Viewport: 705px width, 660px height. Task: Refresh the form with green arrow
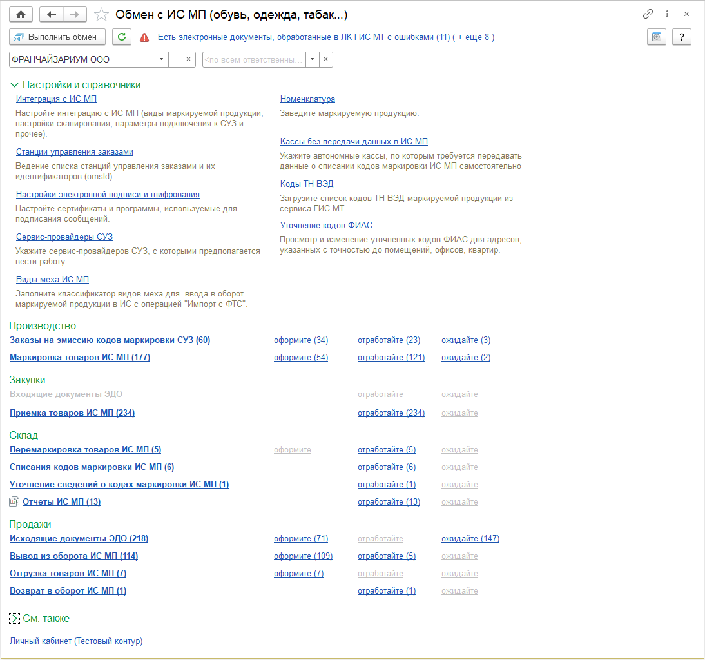[121, 37]
